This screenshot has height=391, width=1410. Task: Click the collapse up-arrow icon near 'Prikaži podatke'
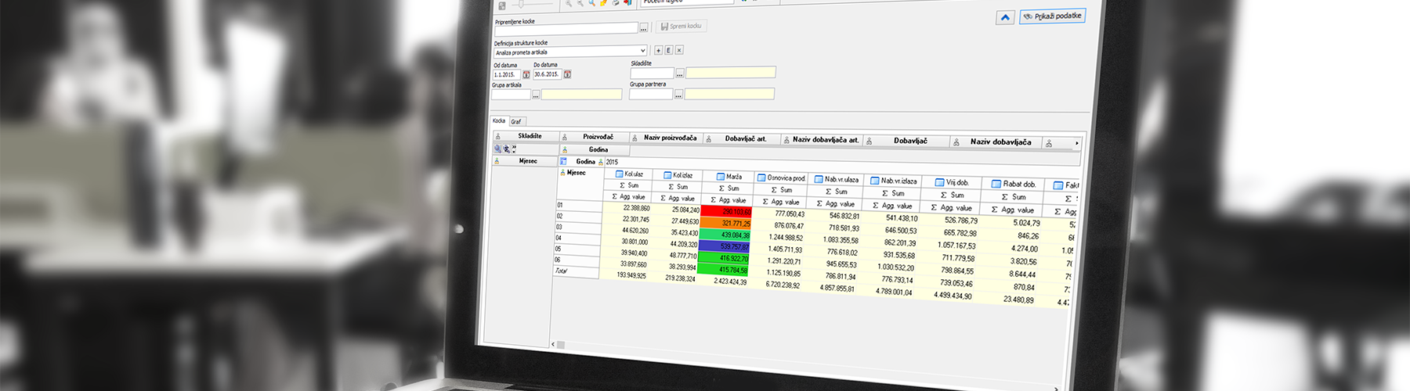point(1005,17)
